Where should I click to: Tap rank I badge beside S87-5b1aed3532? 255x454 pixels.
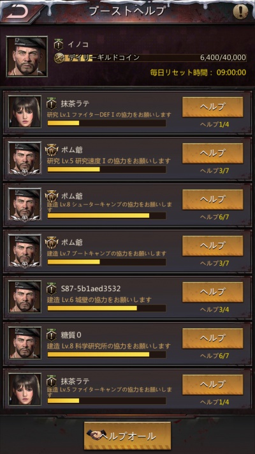point(52,289)
